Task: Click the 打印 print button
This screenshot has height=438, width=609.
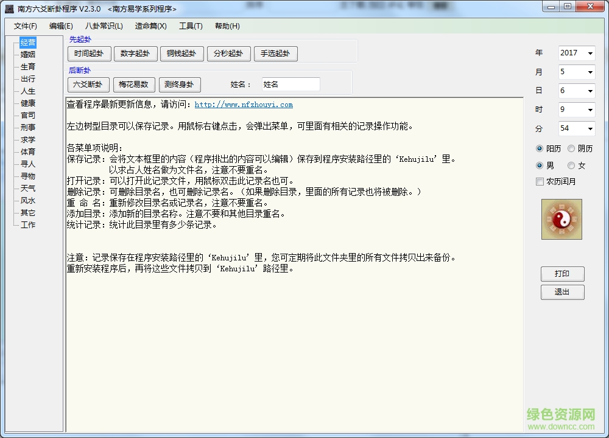Action: 562,274
